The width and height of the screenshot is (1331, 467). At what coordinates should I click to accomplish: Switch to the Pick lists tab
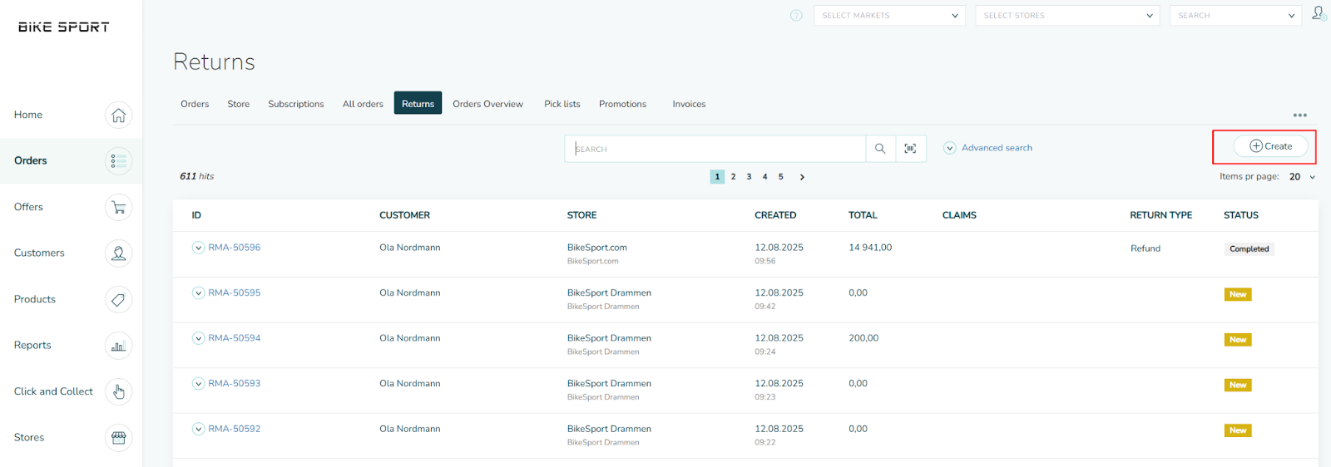[x=562, y=104]
